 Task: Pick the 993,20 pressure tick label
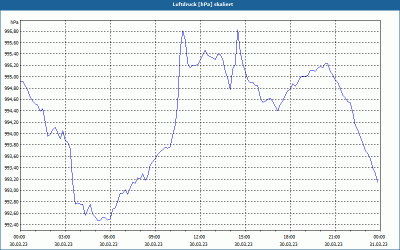[11, 179]
